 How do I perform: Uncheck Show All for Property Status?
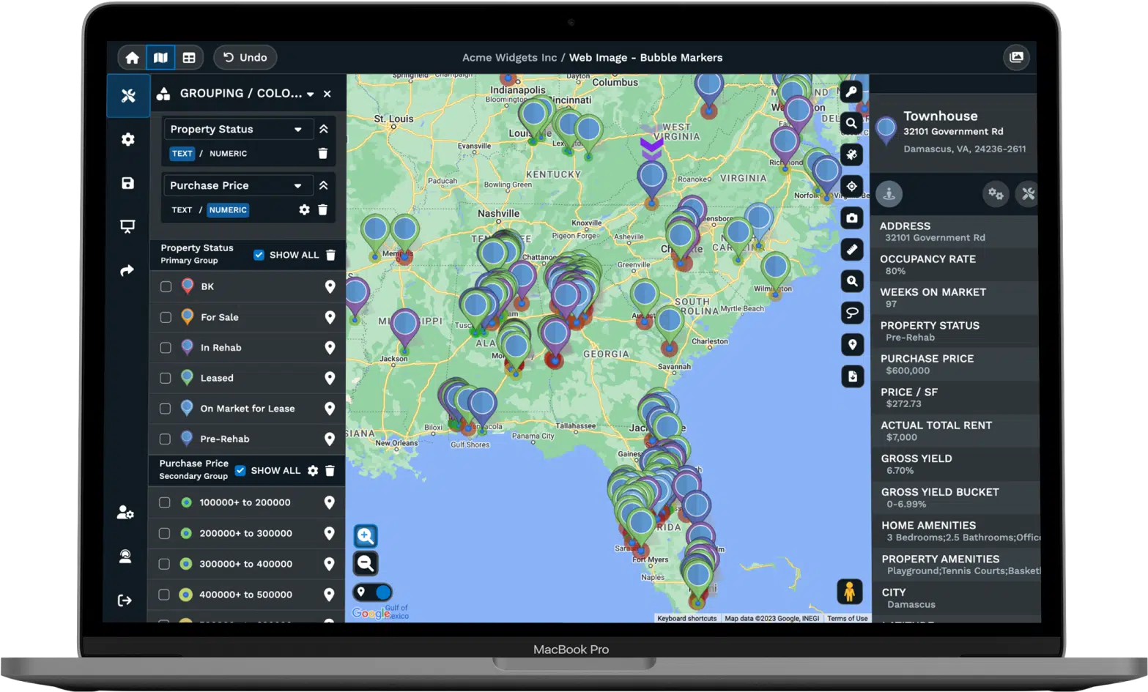[x=259, y=255]
